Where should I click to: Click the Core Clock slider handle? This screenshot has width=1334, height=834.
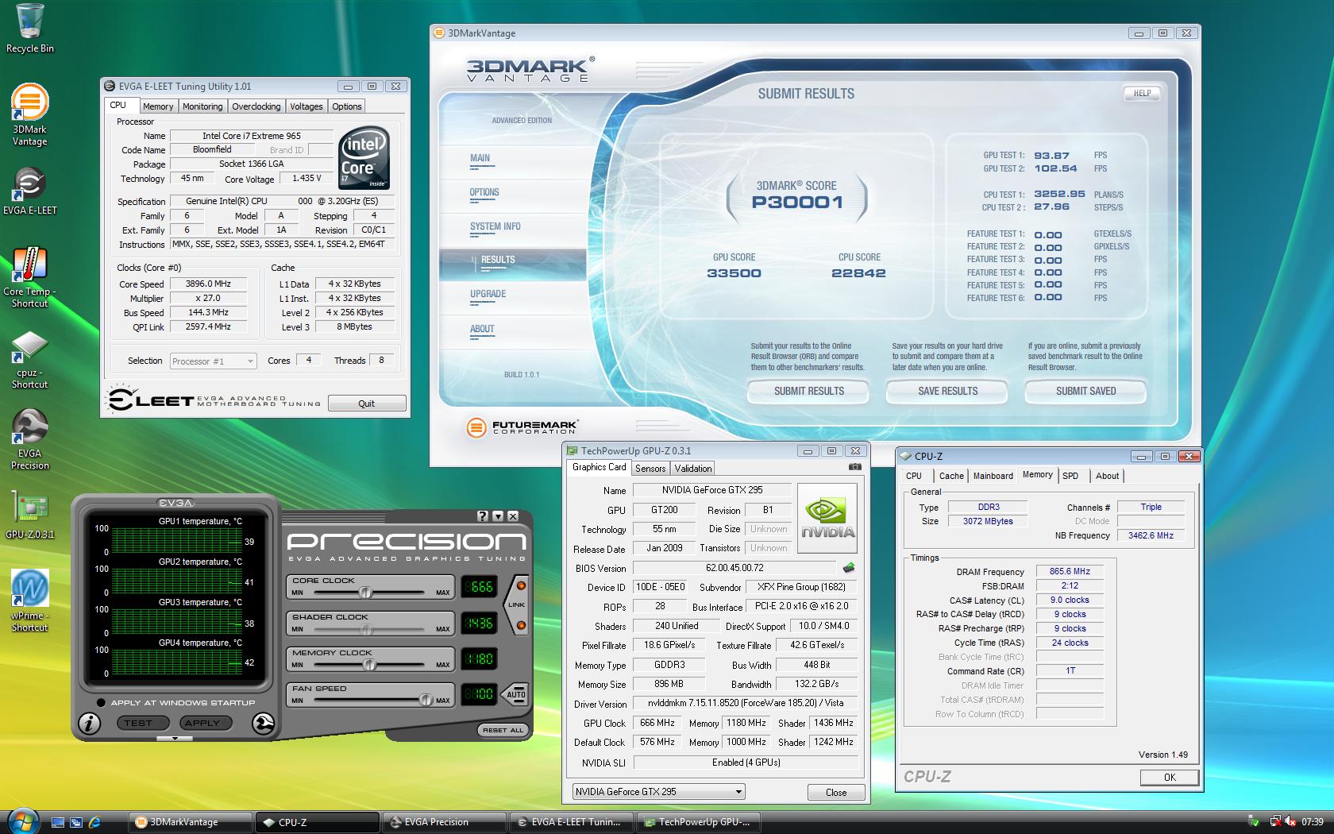[365, 593]
